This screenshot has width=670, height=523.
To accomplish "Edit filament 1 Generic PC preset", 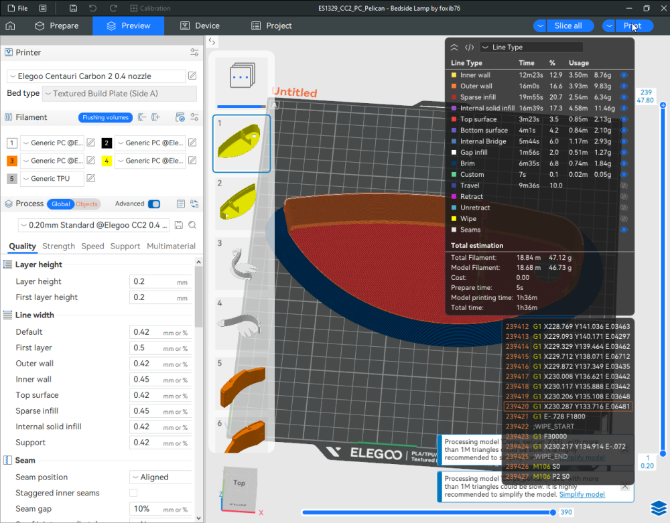I will 90,143.
